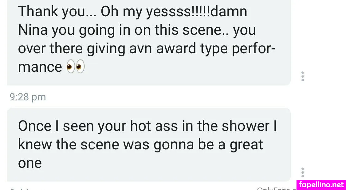Viewport: 346px width, 190px height.
Task: Click the fapellino.net watermark link
Action: coord(321,185)
